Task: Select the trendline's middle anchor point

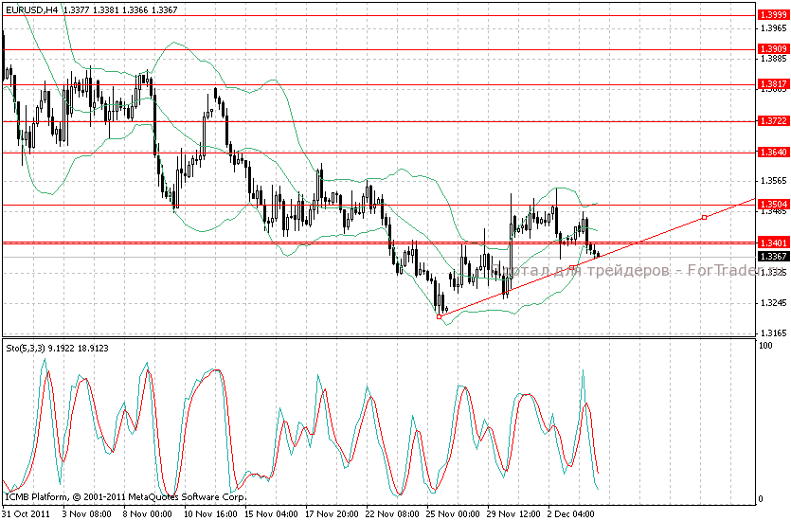Action: click(x=571, y=267)
